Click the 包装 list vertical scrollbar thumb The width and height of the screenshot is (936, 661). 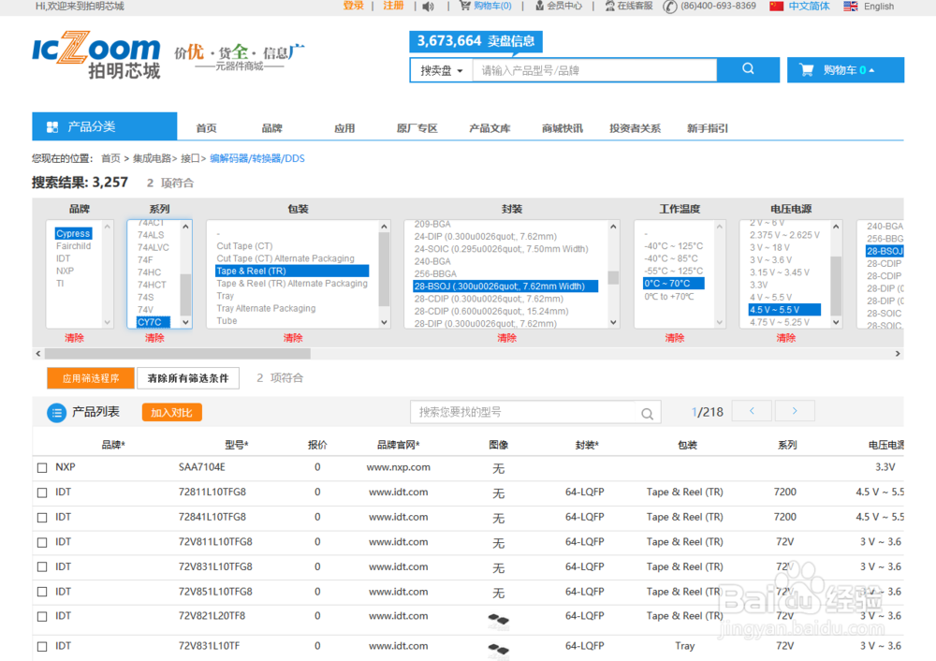point(384,270)
